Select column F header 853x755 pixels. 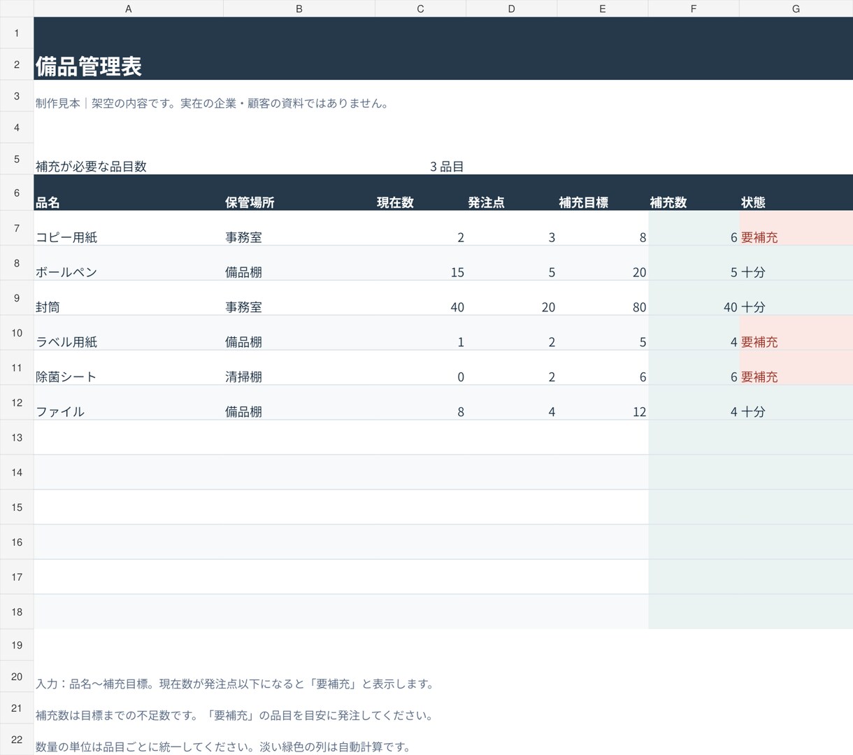[693, 8]
